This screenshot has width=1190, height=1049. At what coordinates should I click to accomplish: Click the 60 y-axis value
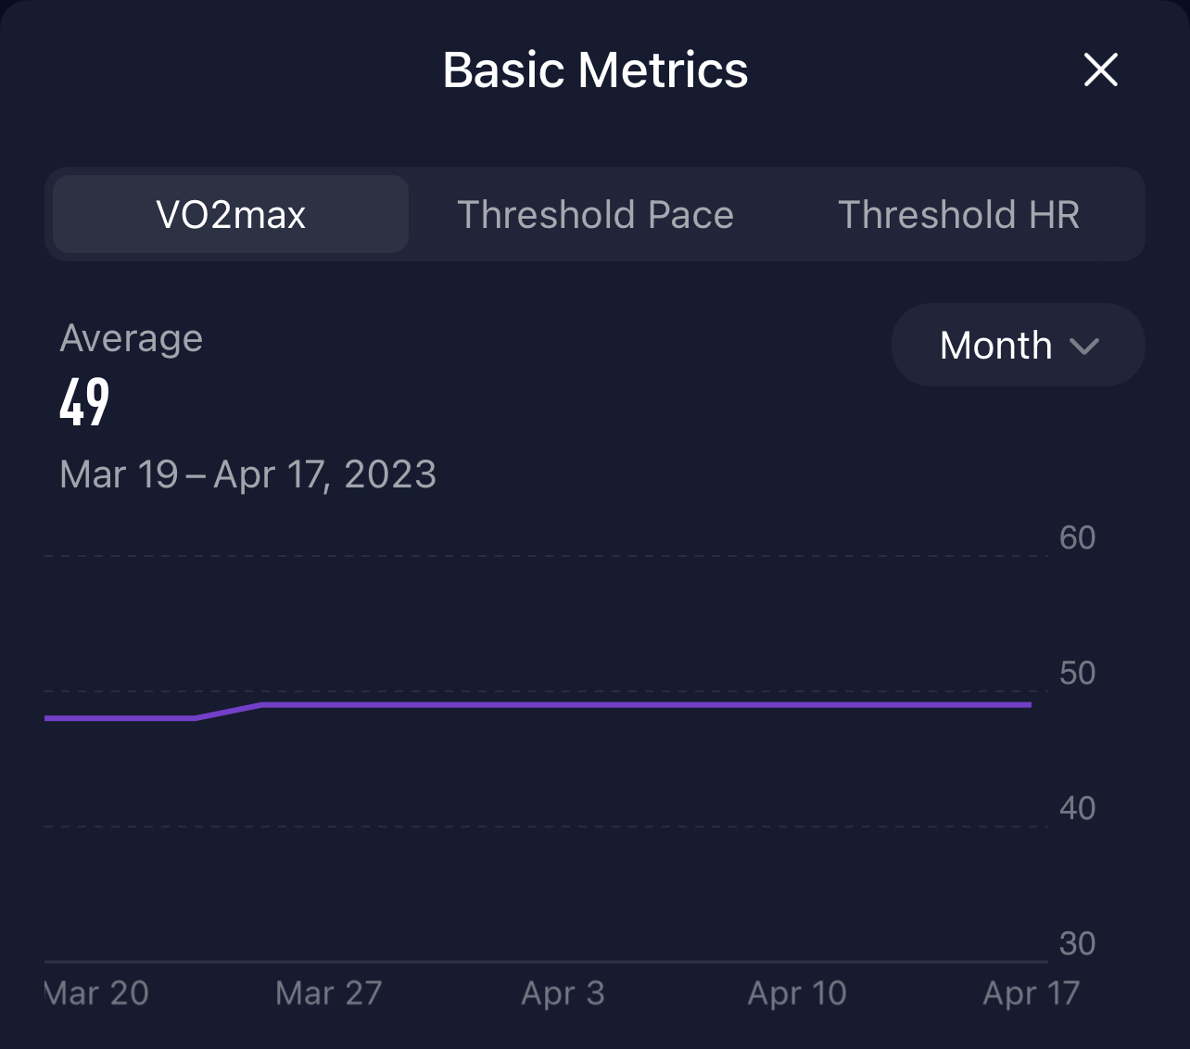tap(1077, 537)
